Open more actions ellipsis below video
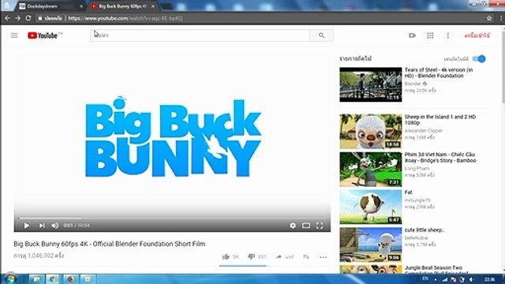This screenshot has width=505, height=284. 323,257
